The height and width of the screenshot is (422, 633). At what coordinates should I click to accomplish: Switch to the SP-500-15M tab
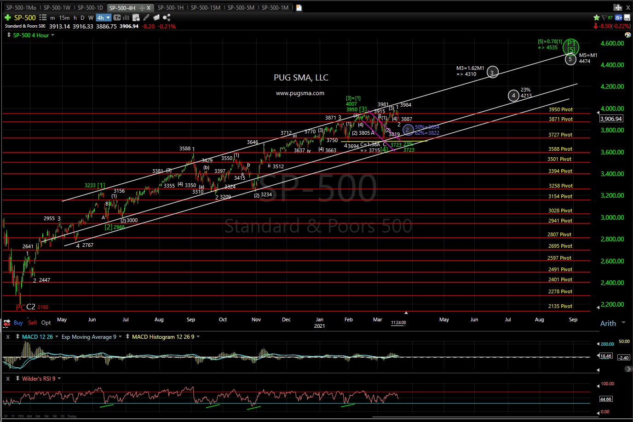click(x=206, y=8)
